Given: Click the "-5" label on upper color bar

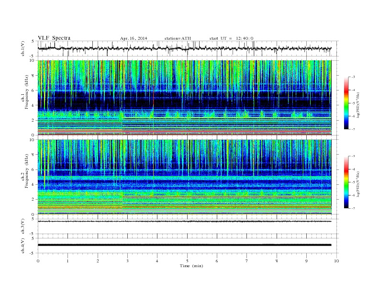Looking at the screenshot, I should (353, 103).
